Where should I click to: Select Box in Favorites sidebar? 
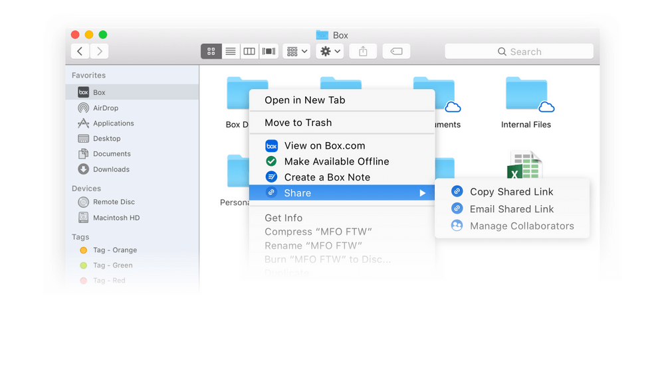tap(132, 92)
